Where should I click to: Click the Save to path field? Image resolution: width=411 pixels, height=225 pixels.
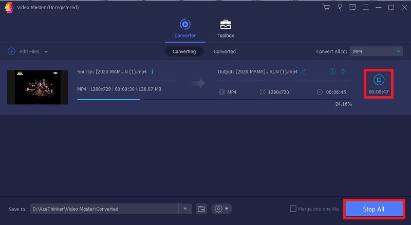104,209
